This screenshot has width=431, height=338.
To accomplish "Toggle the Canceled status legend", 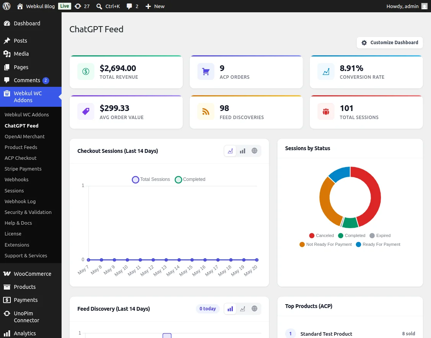I will pyautogui.click(x=321, y=236).
